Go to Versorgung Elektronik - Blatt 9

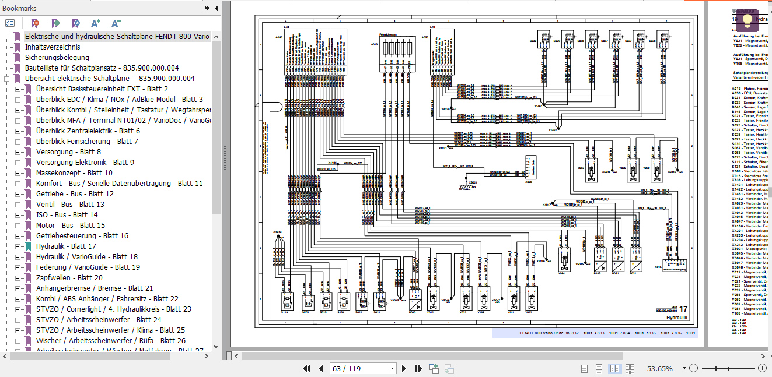coord(85,163)
